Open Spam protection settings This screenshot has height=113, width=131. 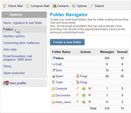(14, 73)
